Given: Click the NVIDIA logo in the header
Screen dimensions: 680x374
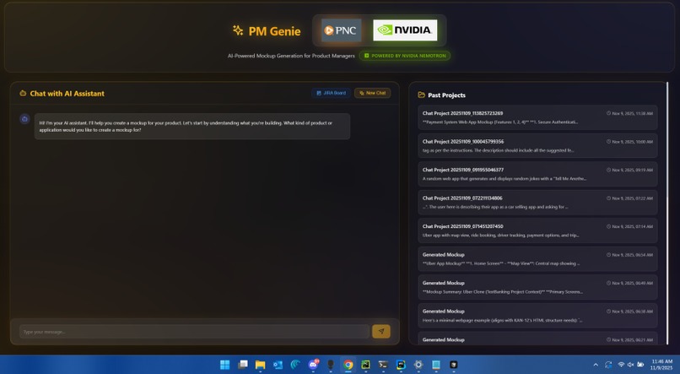Looking at the screenshot, I should click(x=405, y=30).
